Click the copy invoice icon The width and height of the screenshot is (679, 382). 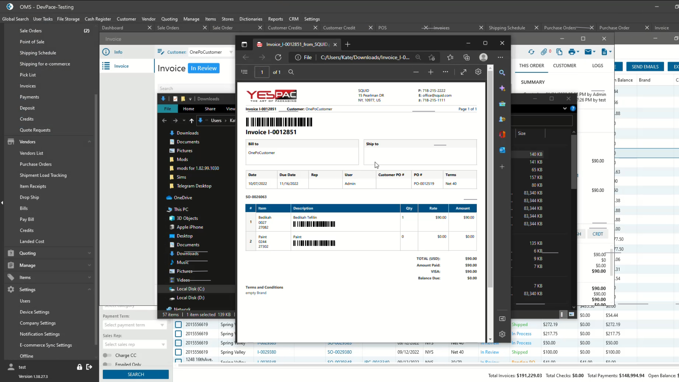pyautogui.click(x=559, y=52)
